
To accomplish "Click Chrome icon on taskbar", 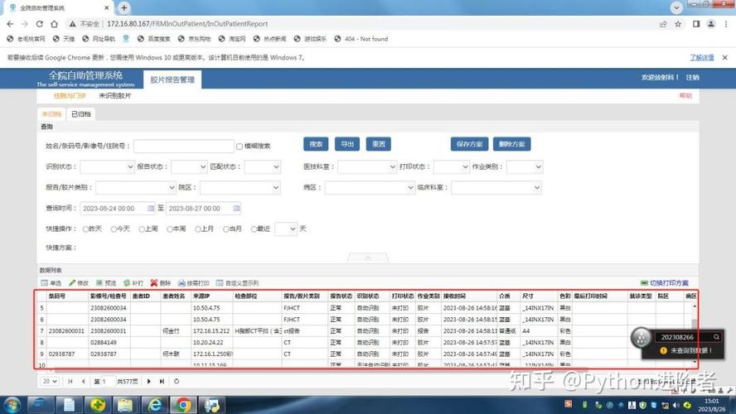I will tap(183, 405).
